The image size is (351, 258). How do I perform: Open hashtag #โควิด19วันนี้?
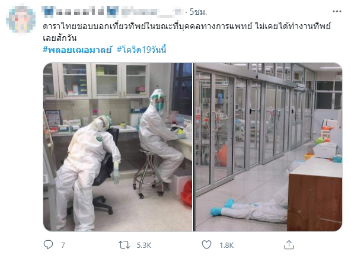tap(142, 49)
